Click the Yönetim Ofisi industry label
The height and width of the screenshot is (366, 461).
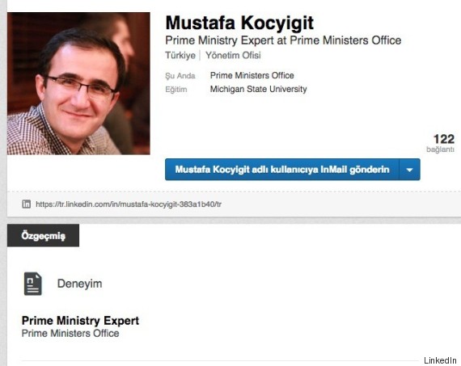pos(233,55)
